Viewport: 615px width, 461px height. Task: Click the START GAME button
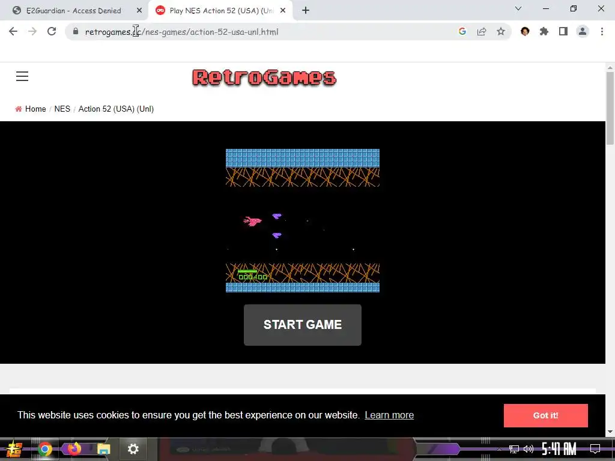303,325
